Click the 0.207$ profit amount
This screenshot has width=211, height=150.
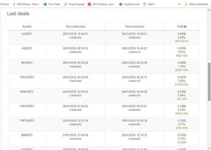coord(182,77)
